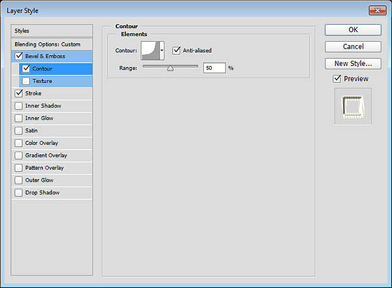
Task: Enable the Texture checkbox
Action: click(x=26, y=81)
